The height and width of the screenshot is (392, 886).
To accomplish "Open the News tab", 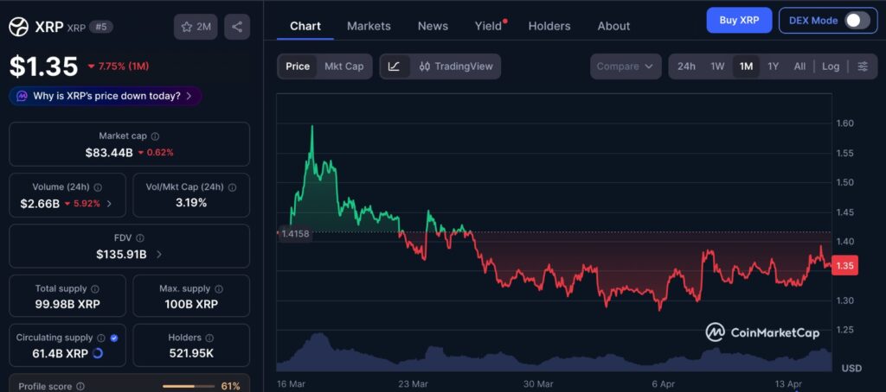I will [x=433, y=26].
